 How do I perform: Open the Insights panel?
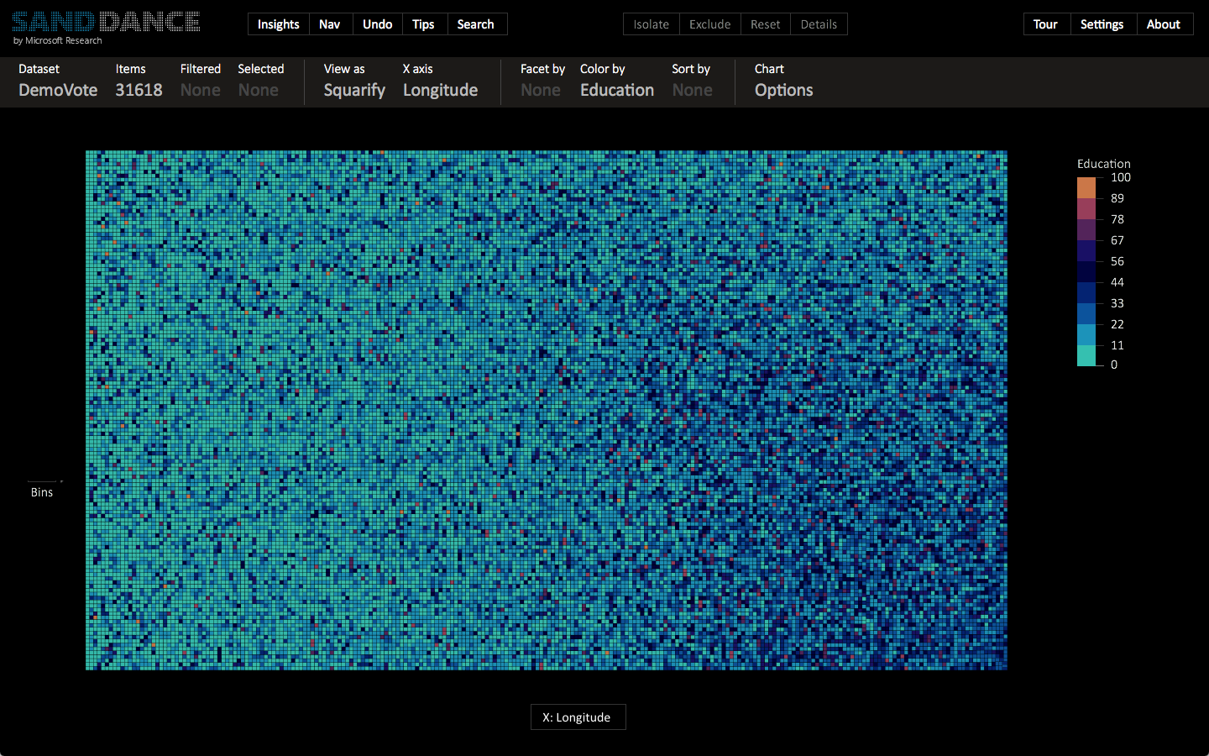click(278, 24)
